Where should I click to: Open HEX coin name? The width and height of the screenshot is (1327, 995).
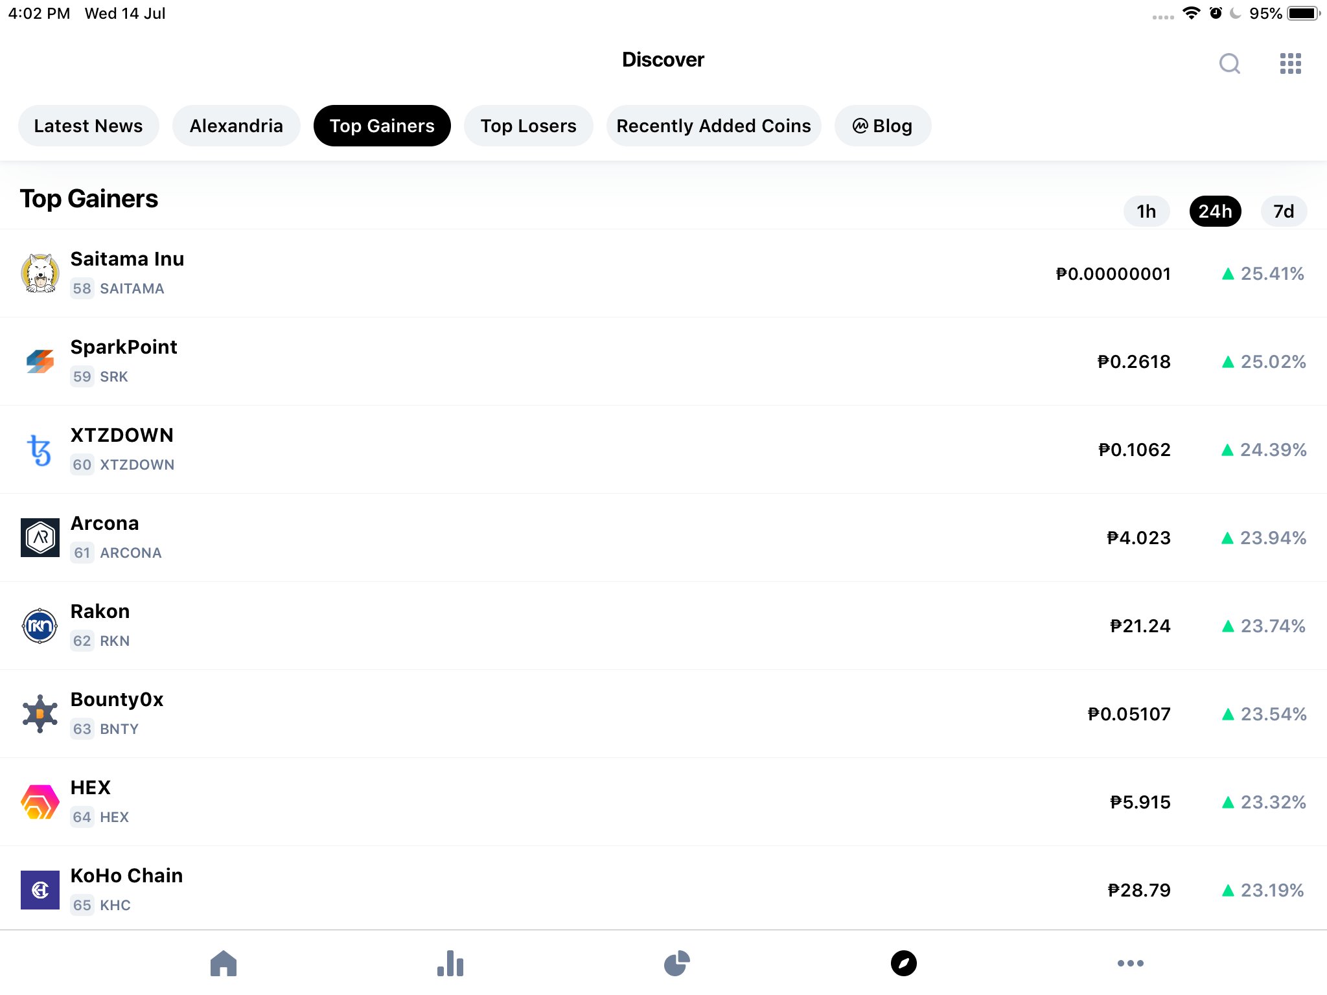[90, 788]
